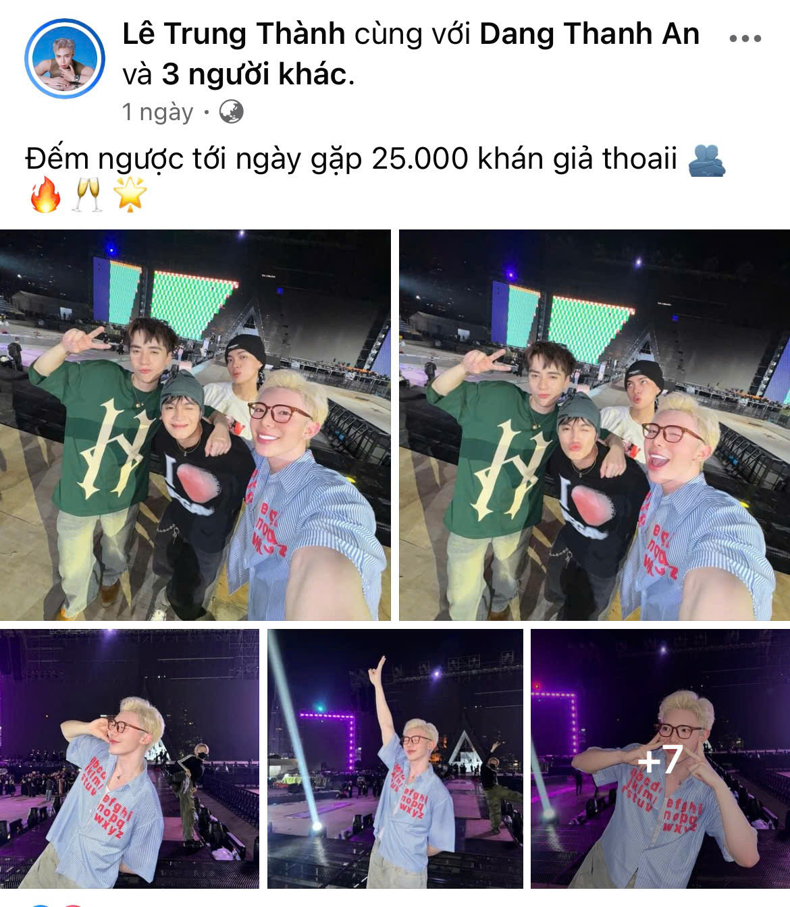Click the public globe privacy icon

click(232, 111)
